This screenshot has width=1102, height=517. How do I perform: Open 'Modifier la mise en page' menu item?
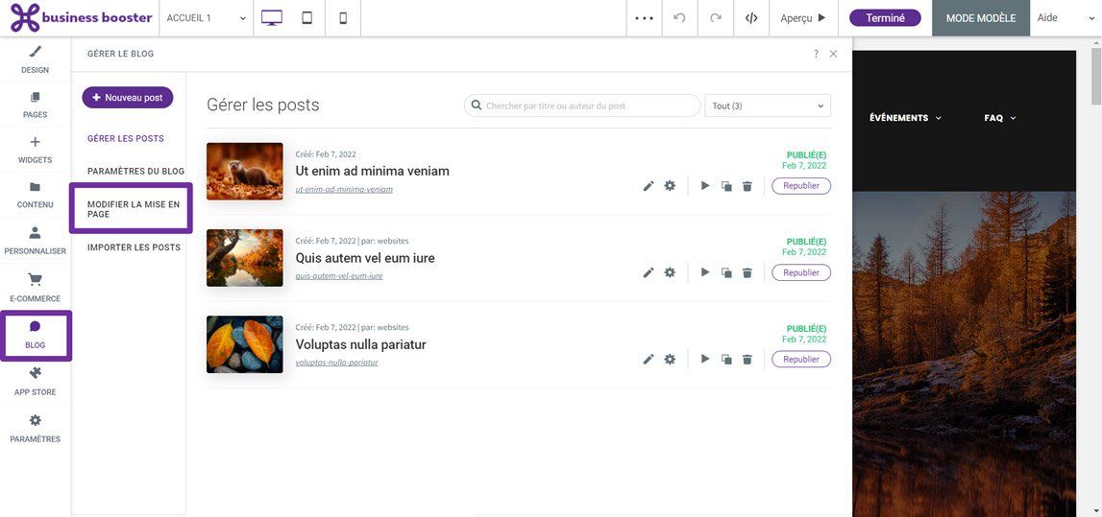[x=133, y=209]
